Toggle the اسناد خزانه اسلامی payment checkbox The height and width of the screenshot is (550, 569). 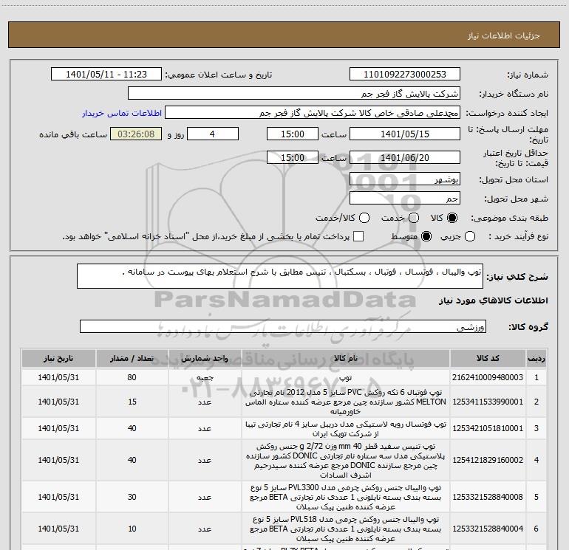click(x=358, y=236)
